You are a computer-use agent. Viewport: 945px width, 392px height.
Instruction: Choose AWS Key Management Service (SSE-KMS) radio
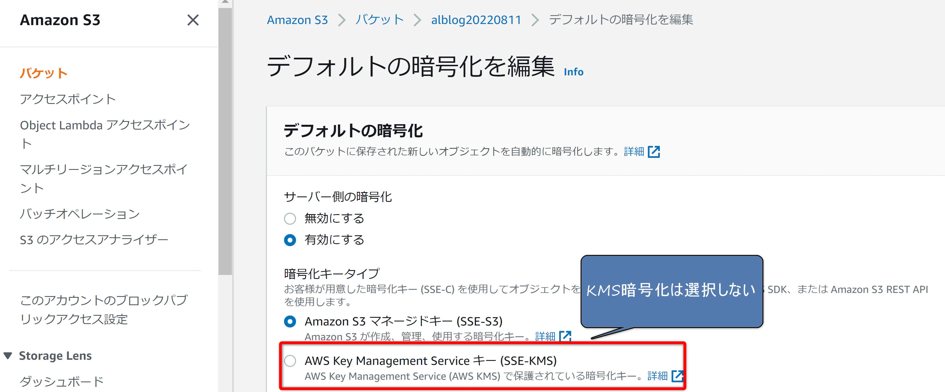[290, 361]
